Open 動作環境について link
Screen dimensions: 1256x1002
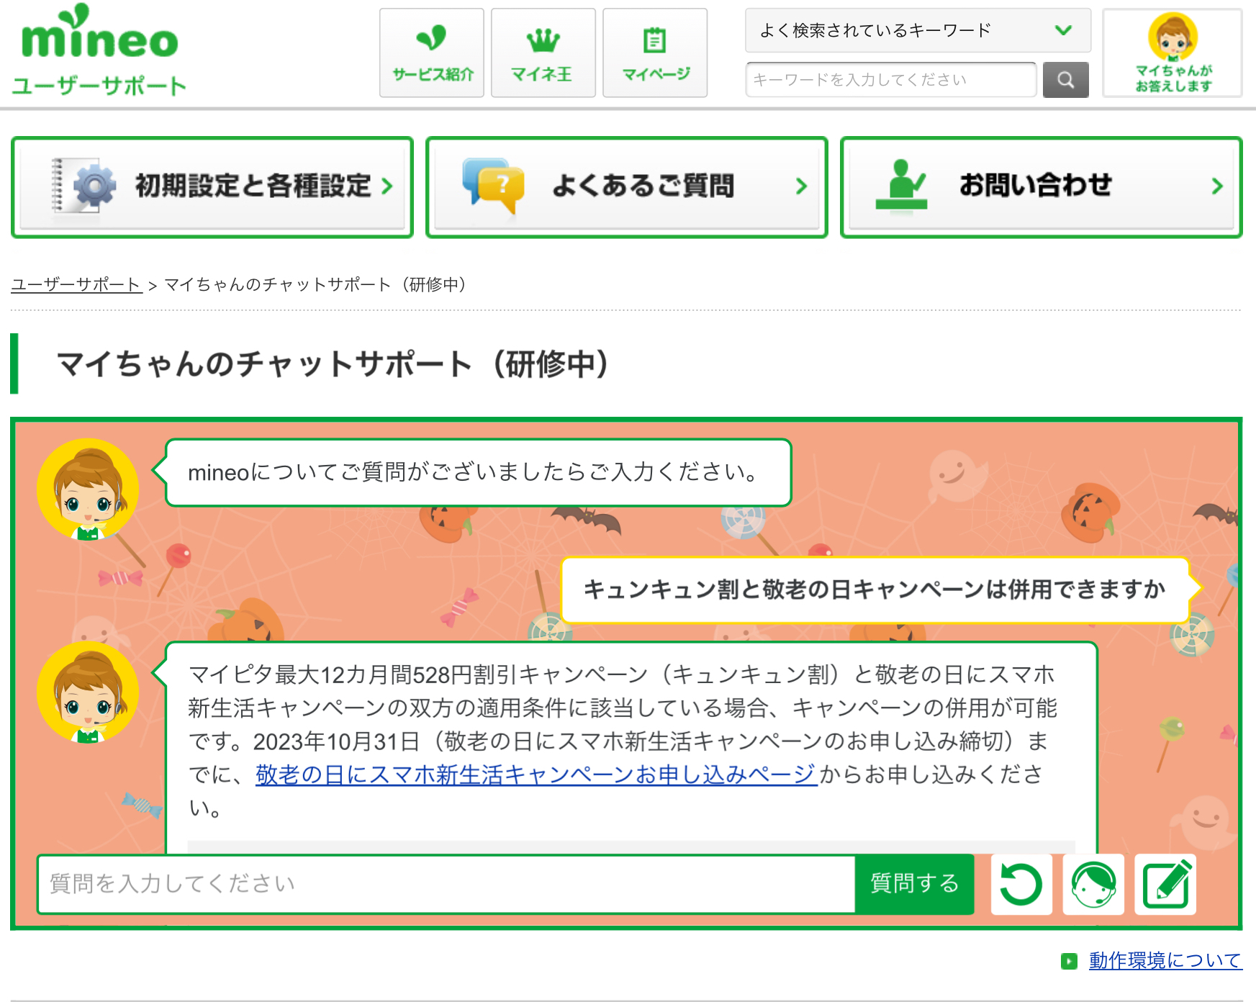[x=1165, y=960]
